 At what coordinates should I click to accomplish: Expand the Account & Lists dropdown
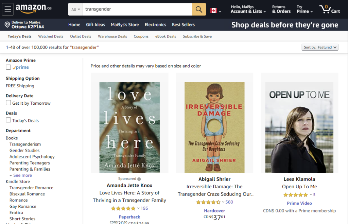248,9
